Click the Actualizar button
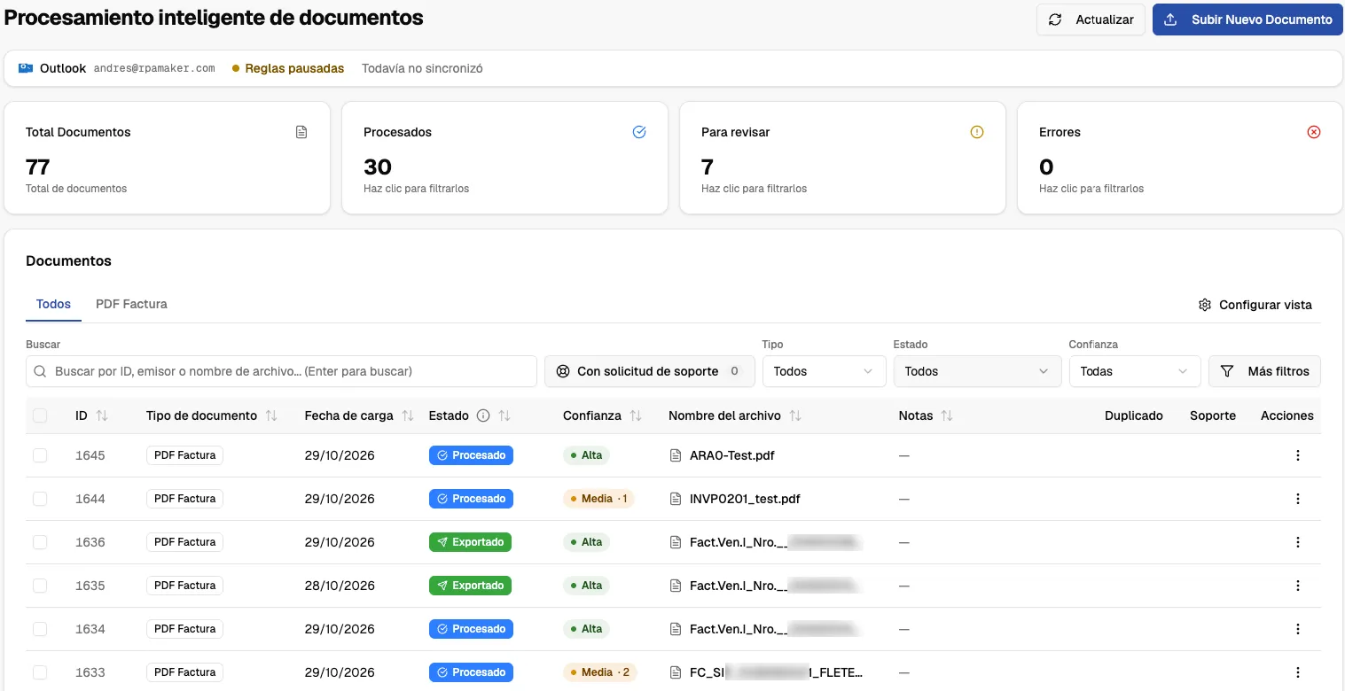 [1091, 19]
